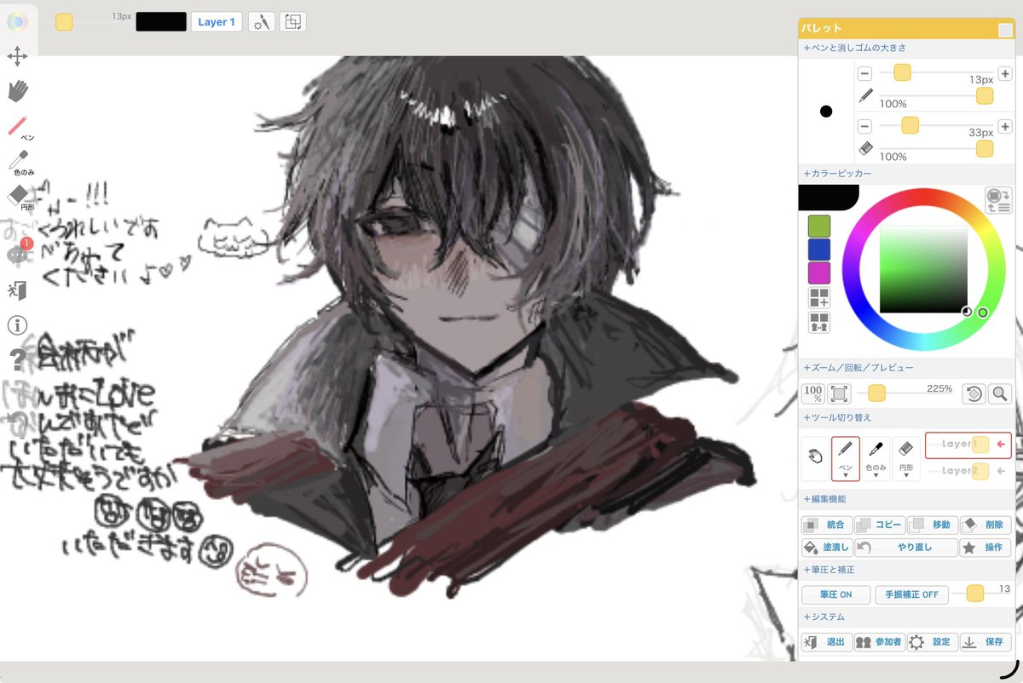The image size is (1023, 683).
Task: Open brush settings icon beside Layer 1
Action: (261, 22)
